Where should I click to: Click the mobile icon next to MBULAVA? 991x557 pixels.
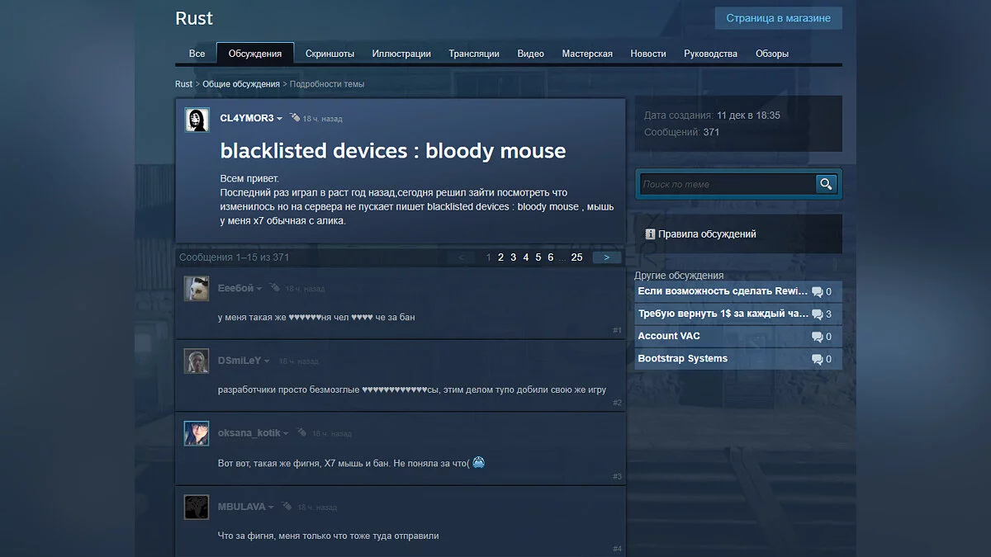(x=287, y=506)
